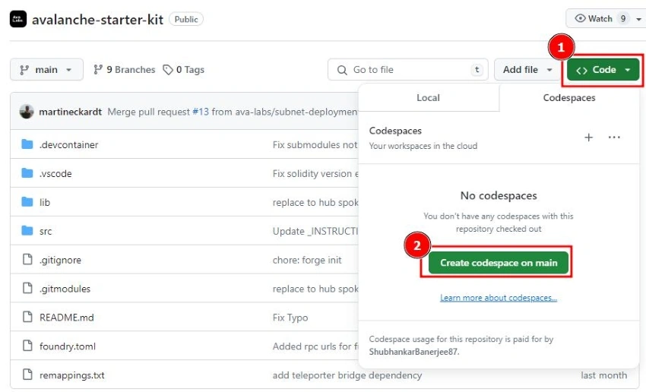Open 'Added rpc urls' commit message

pos(315,346)
